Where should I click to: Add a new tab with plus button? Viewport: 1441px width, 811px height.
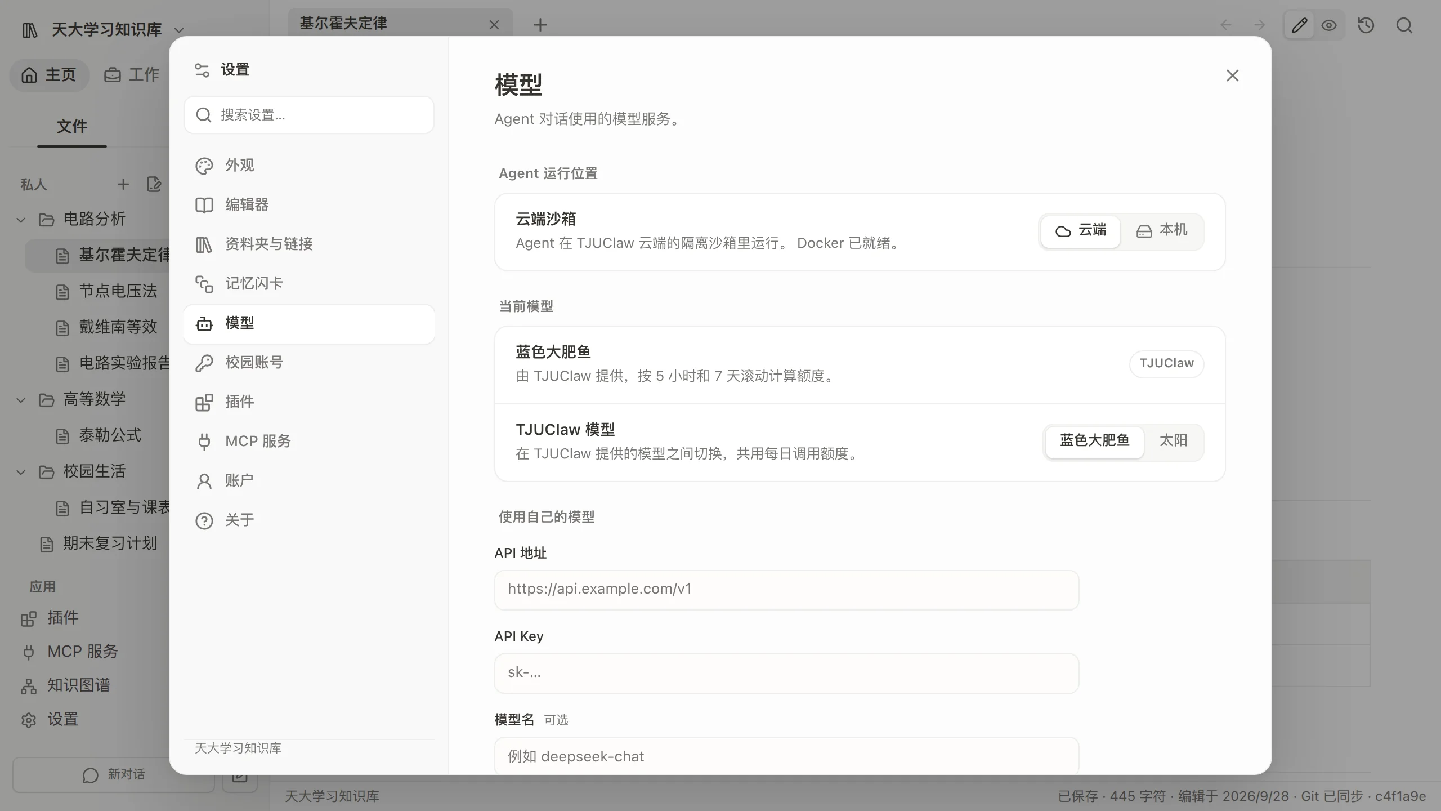[x=540, y=25]
